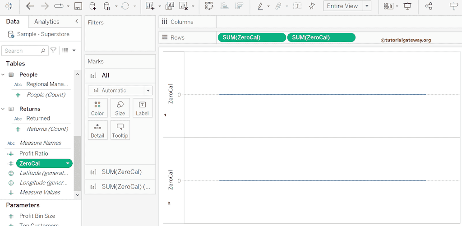
Task: Click the Size marks button
Action: (120, 108)
